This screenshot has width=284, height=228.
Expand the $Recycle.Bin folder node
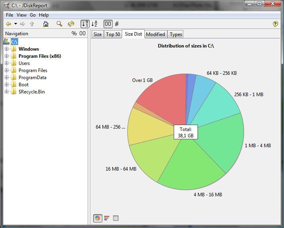[6, 92]
